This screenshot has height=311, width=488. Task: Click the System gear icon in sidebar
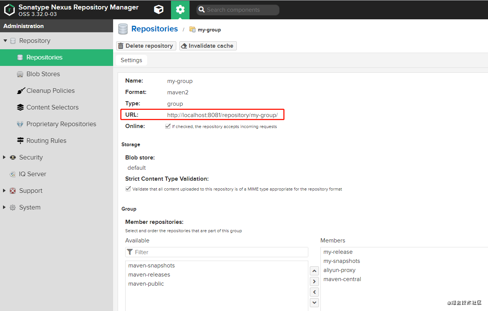click(x=13, y=208)
